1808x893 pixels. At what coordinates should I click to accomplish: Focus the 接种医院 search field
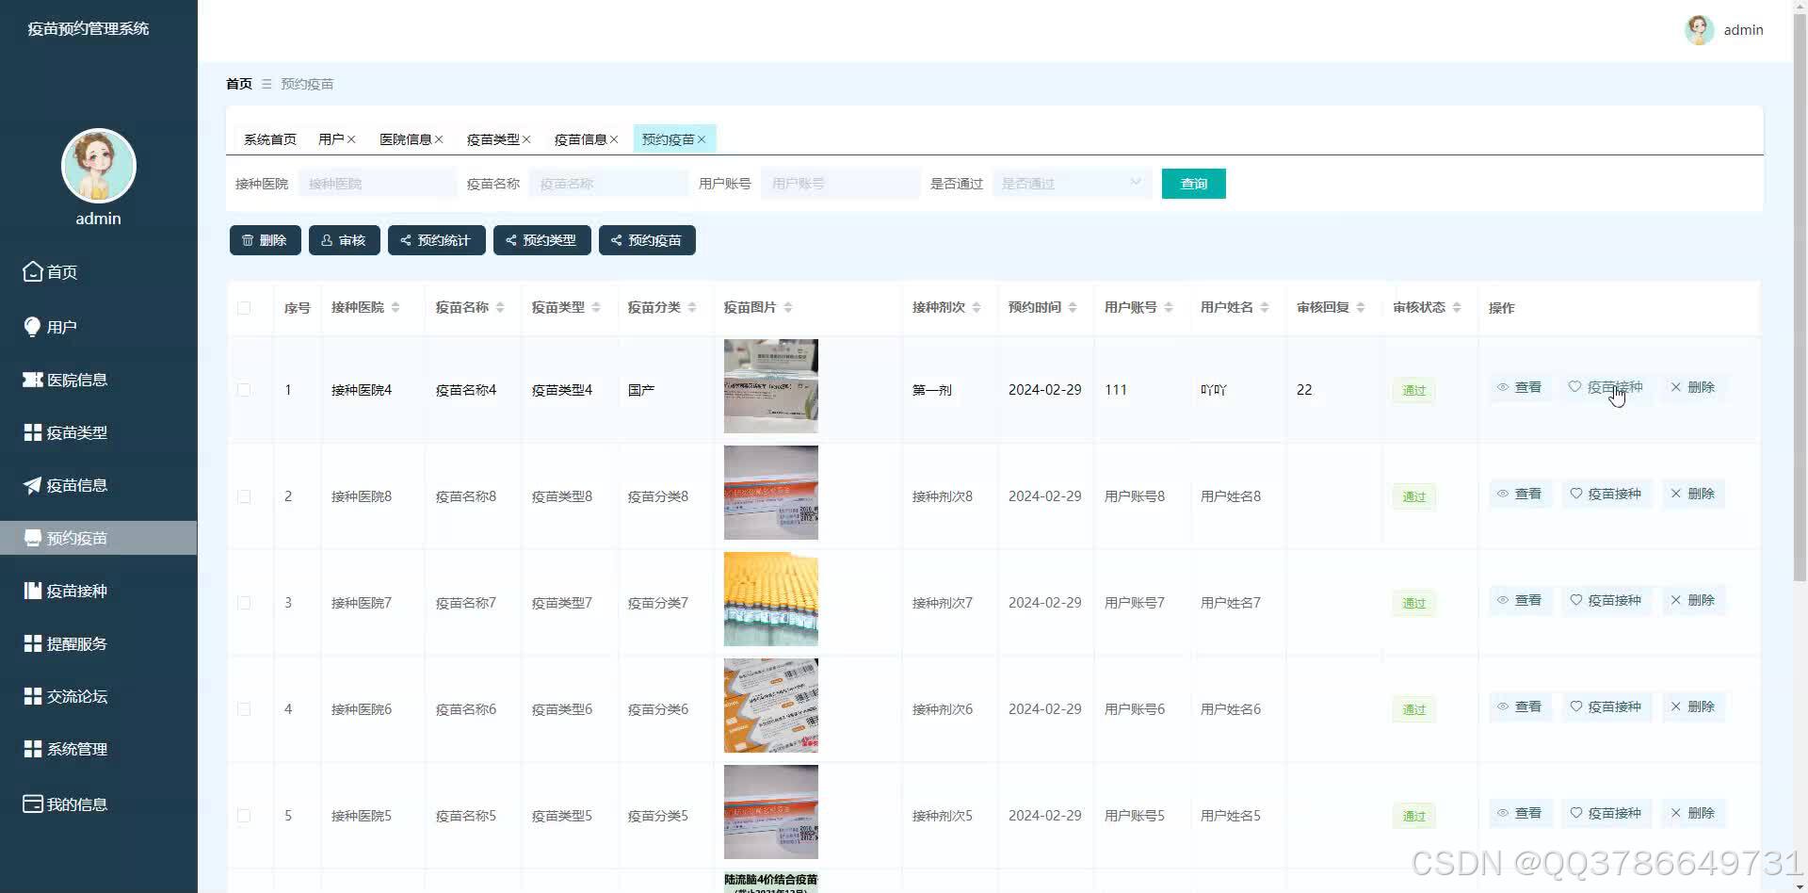378,184
